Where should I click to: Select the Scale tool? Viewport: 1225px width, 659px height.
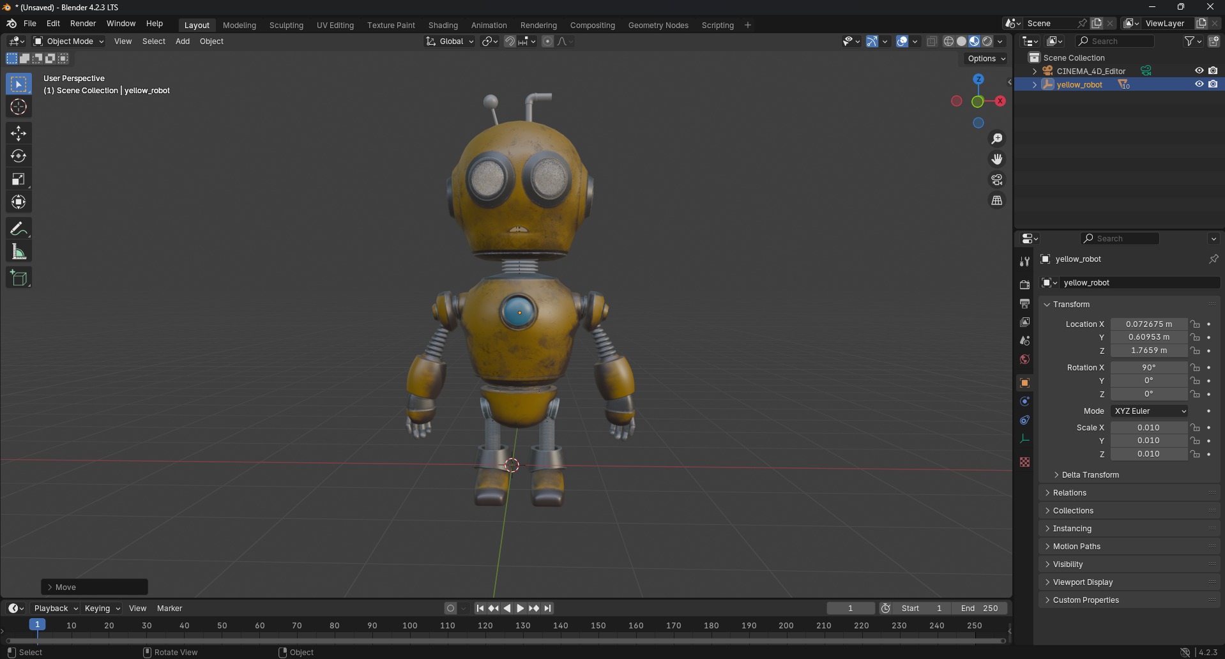(19, 179)
